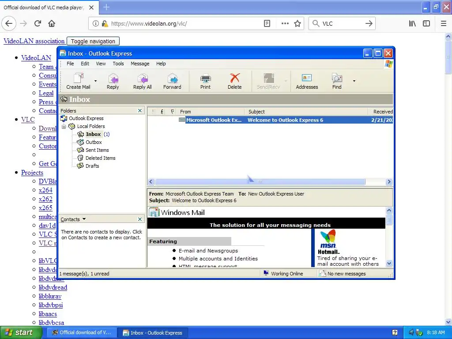Image resolution: width=452 pixels, height=339 pixels.
Task: Open the Message menu in Outlook Express
Action: pyautogui.click(x=140, y=64)
